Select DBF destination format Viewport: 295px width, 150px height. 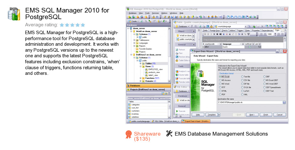(266, 77)
